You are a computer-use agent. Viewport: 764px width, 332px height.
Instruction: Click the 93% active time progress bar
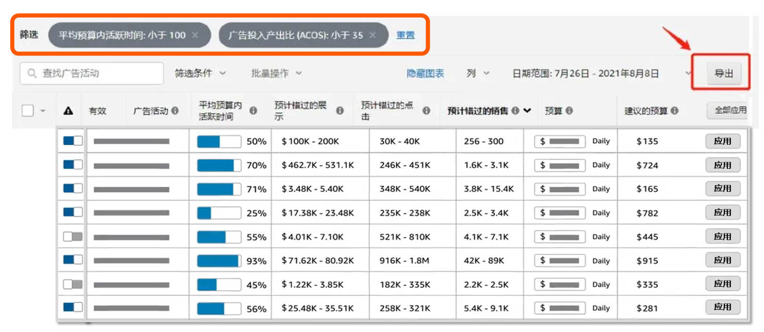(219, 261)
